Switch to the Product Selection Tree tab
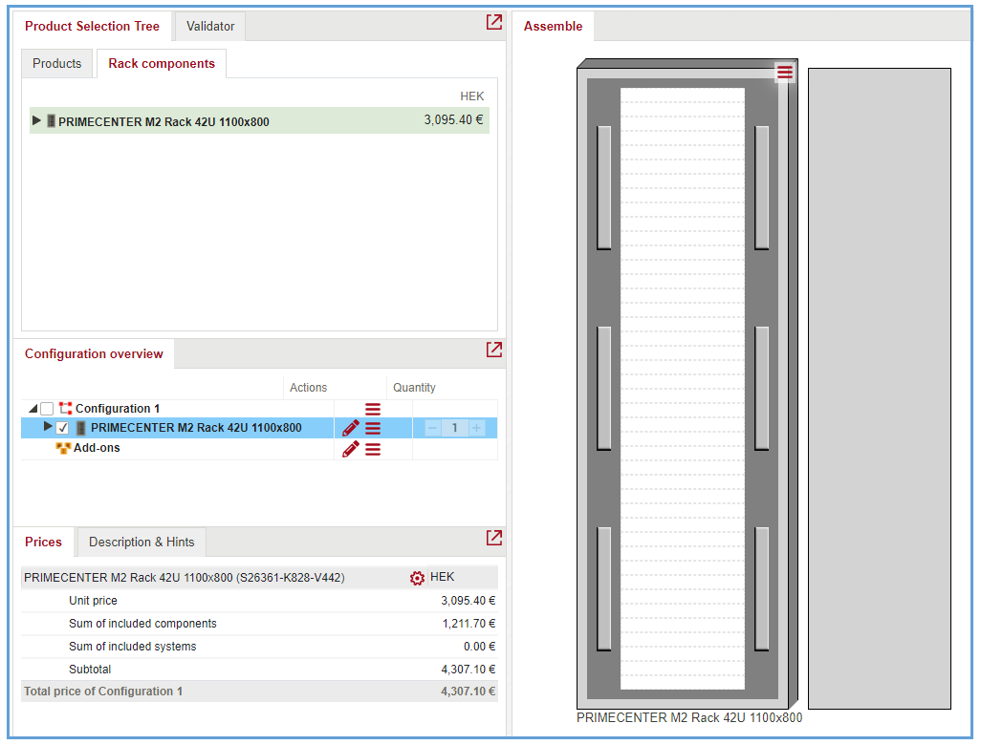Viewport: 981px width, 745px height. [92, 26]
